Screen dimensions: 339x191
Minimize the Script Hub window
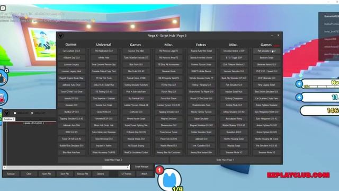(x=272, y=36)
